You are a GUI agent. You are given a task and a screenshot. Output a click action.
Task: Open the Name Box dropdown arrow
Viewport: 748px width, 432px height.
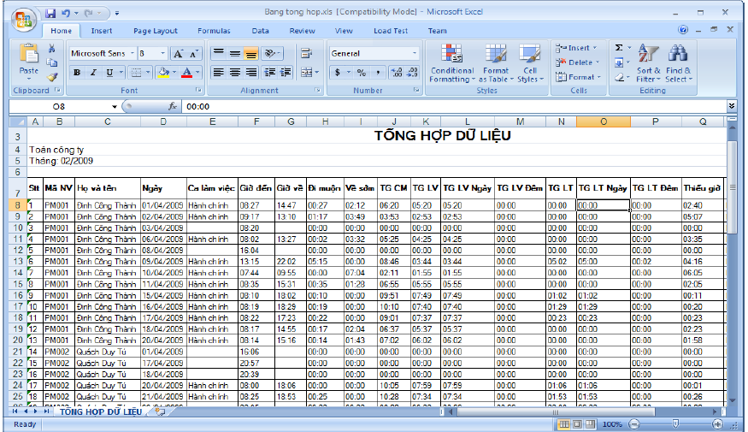tap(115, 106)
